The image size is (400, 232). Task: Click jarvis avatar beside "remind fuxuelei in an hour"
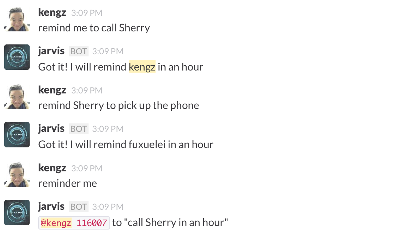[17, 135]
